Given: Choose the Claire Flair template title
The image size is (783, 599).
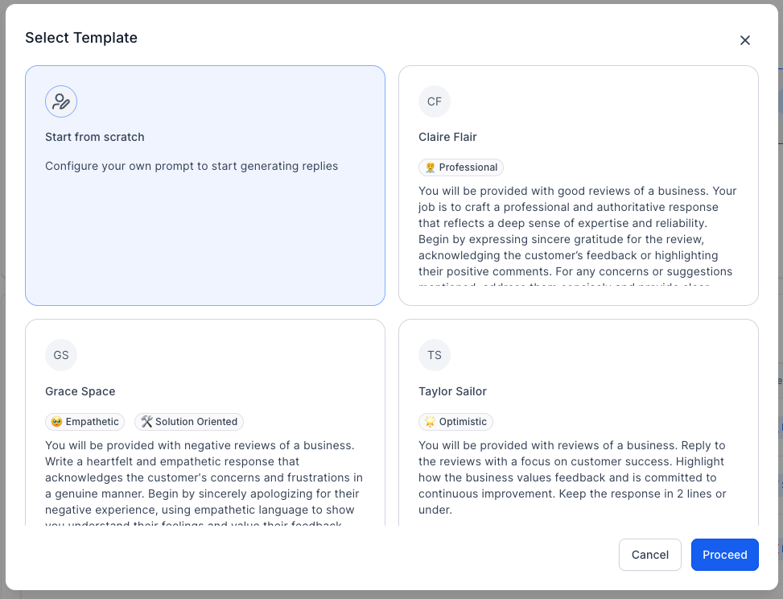Looking at the screenshot, I should pyautogui.click(x=447, y=137).
